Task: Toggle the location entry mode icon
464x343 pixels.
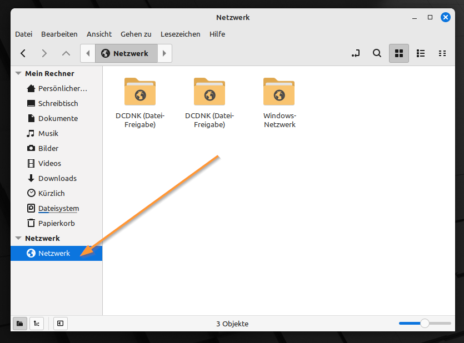Action: pyautogui.click(x=356, y=53)
